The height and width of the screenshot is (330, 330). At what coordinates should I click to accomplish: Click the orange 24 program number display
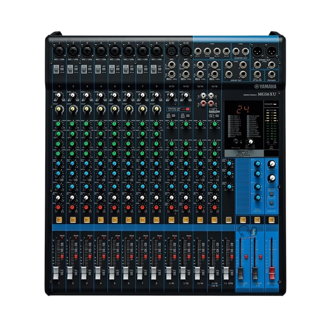pos(243,110)
